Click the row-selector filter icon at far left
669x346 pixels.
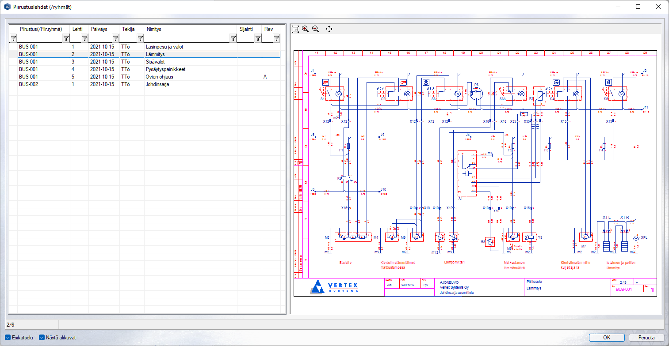pyautogui.click(x=13, y=39)
